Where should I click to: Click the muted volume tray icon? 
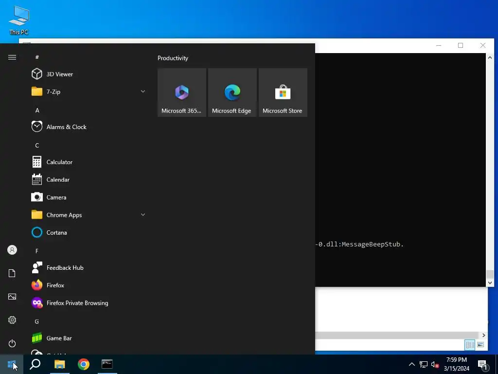point(435,364)
